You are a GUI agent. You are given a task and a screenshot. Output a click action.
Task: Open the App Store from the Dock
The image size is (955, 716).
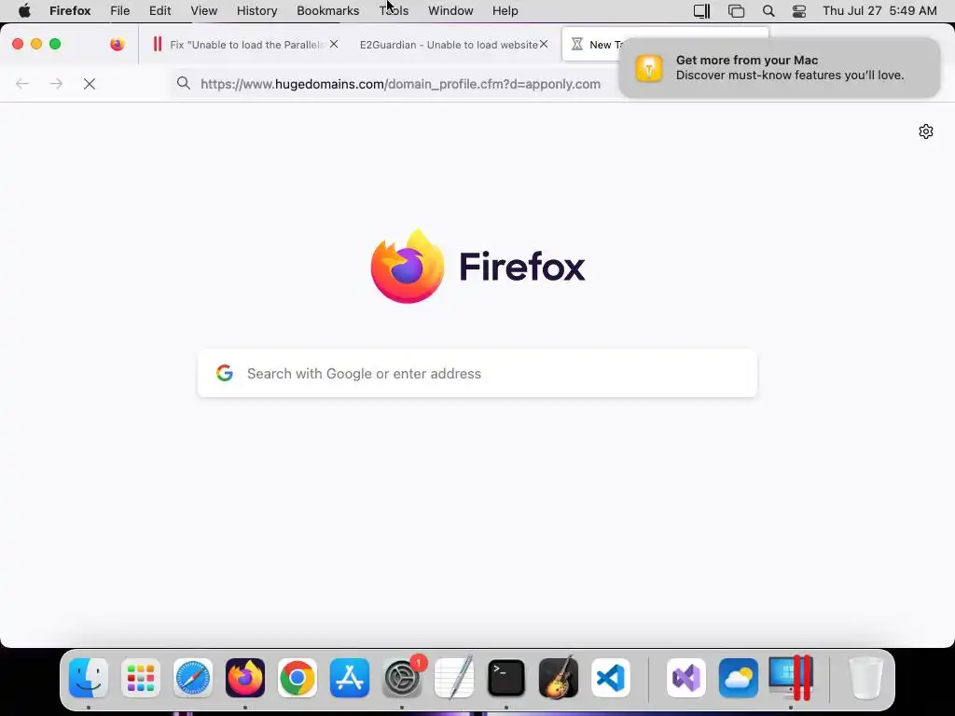point(350,678)
